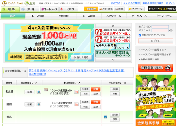This screenshot has height=126, width=177.
Task: Open 園田 today's 出走表
Action: pyautogui.click(x=85, y=102)
